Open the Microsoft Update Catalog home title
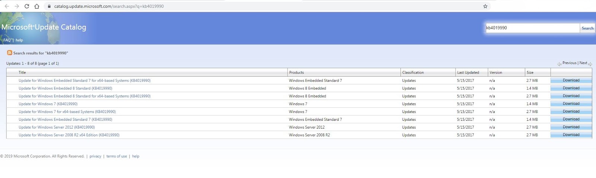Viewport: 596px width, 178px height. click(x=44, y=27)
